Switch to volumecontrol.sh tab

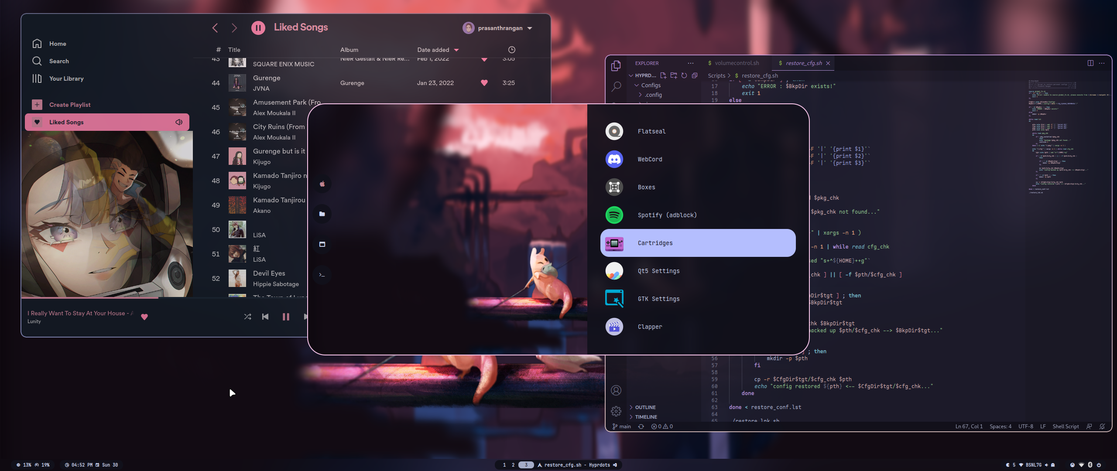[736, 63]
